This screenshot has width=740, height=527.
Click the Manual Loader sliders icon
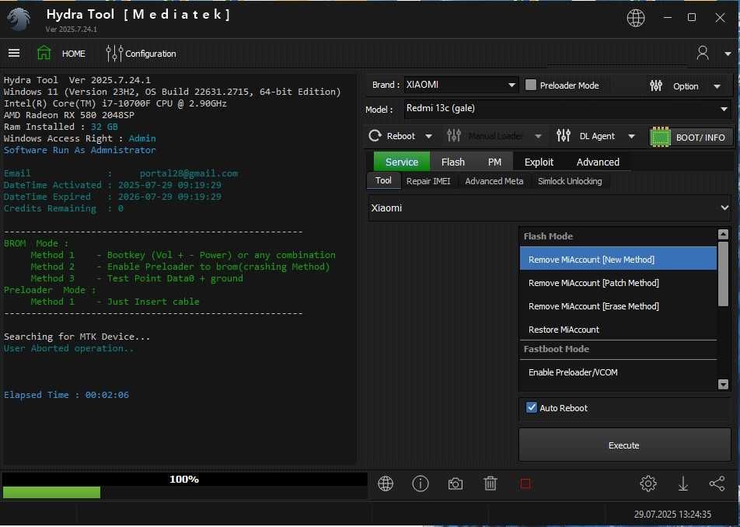[x=454, y=136]
